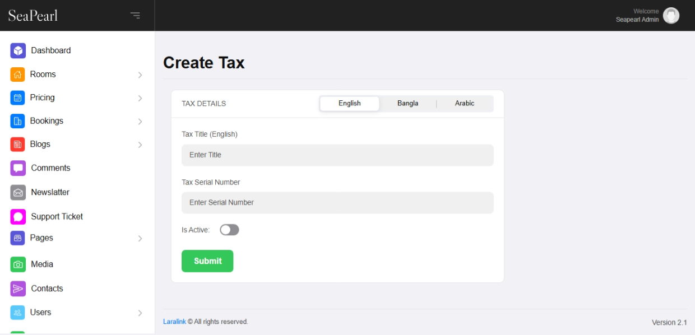Focus the Tax Serial Number field
The width and height of the screenshot is (695, 335).
[337, 203]
